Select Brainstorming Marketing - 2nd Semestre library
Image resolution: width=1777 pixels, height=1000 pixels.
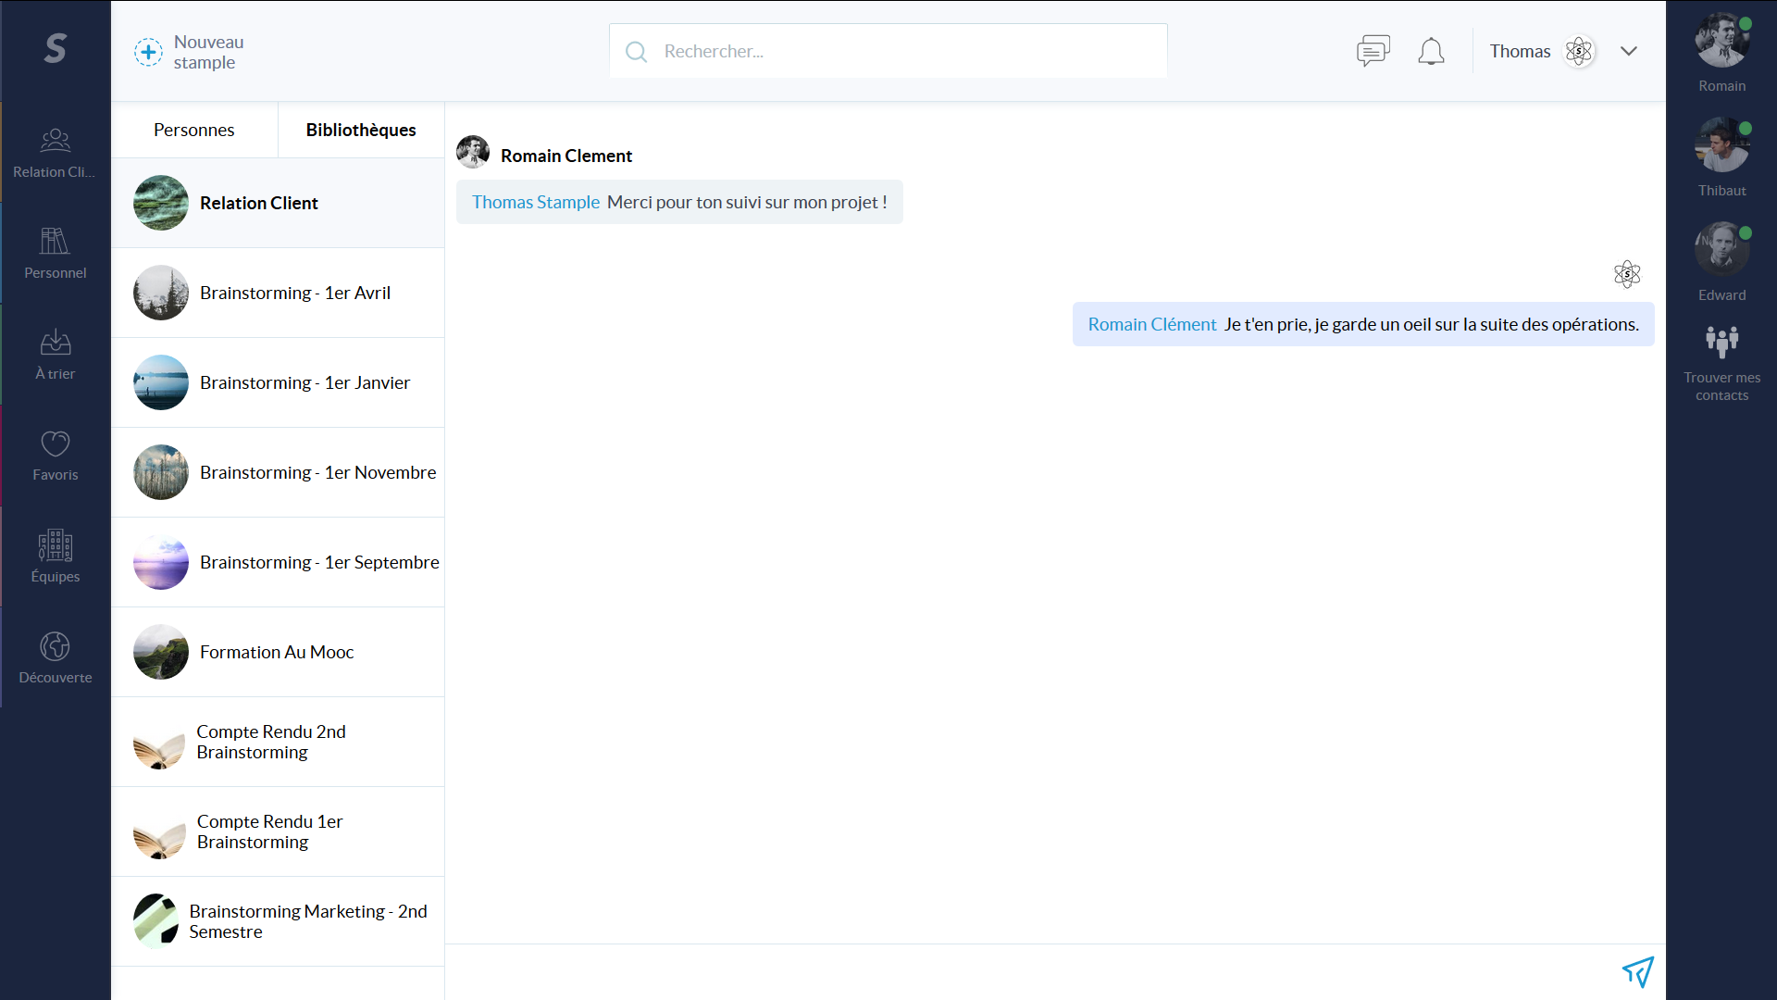pos(278,921)
